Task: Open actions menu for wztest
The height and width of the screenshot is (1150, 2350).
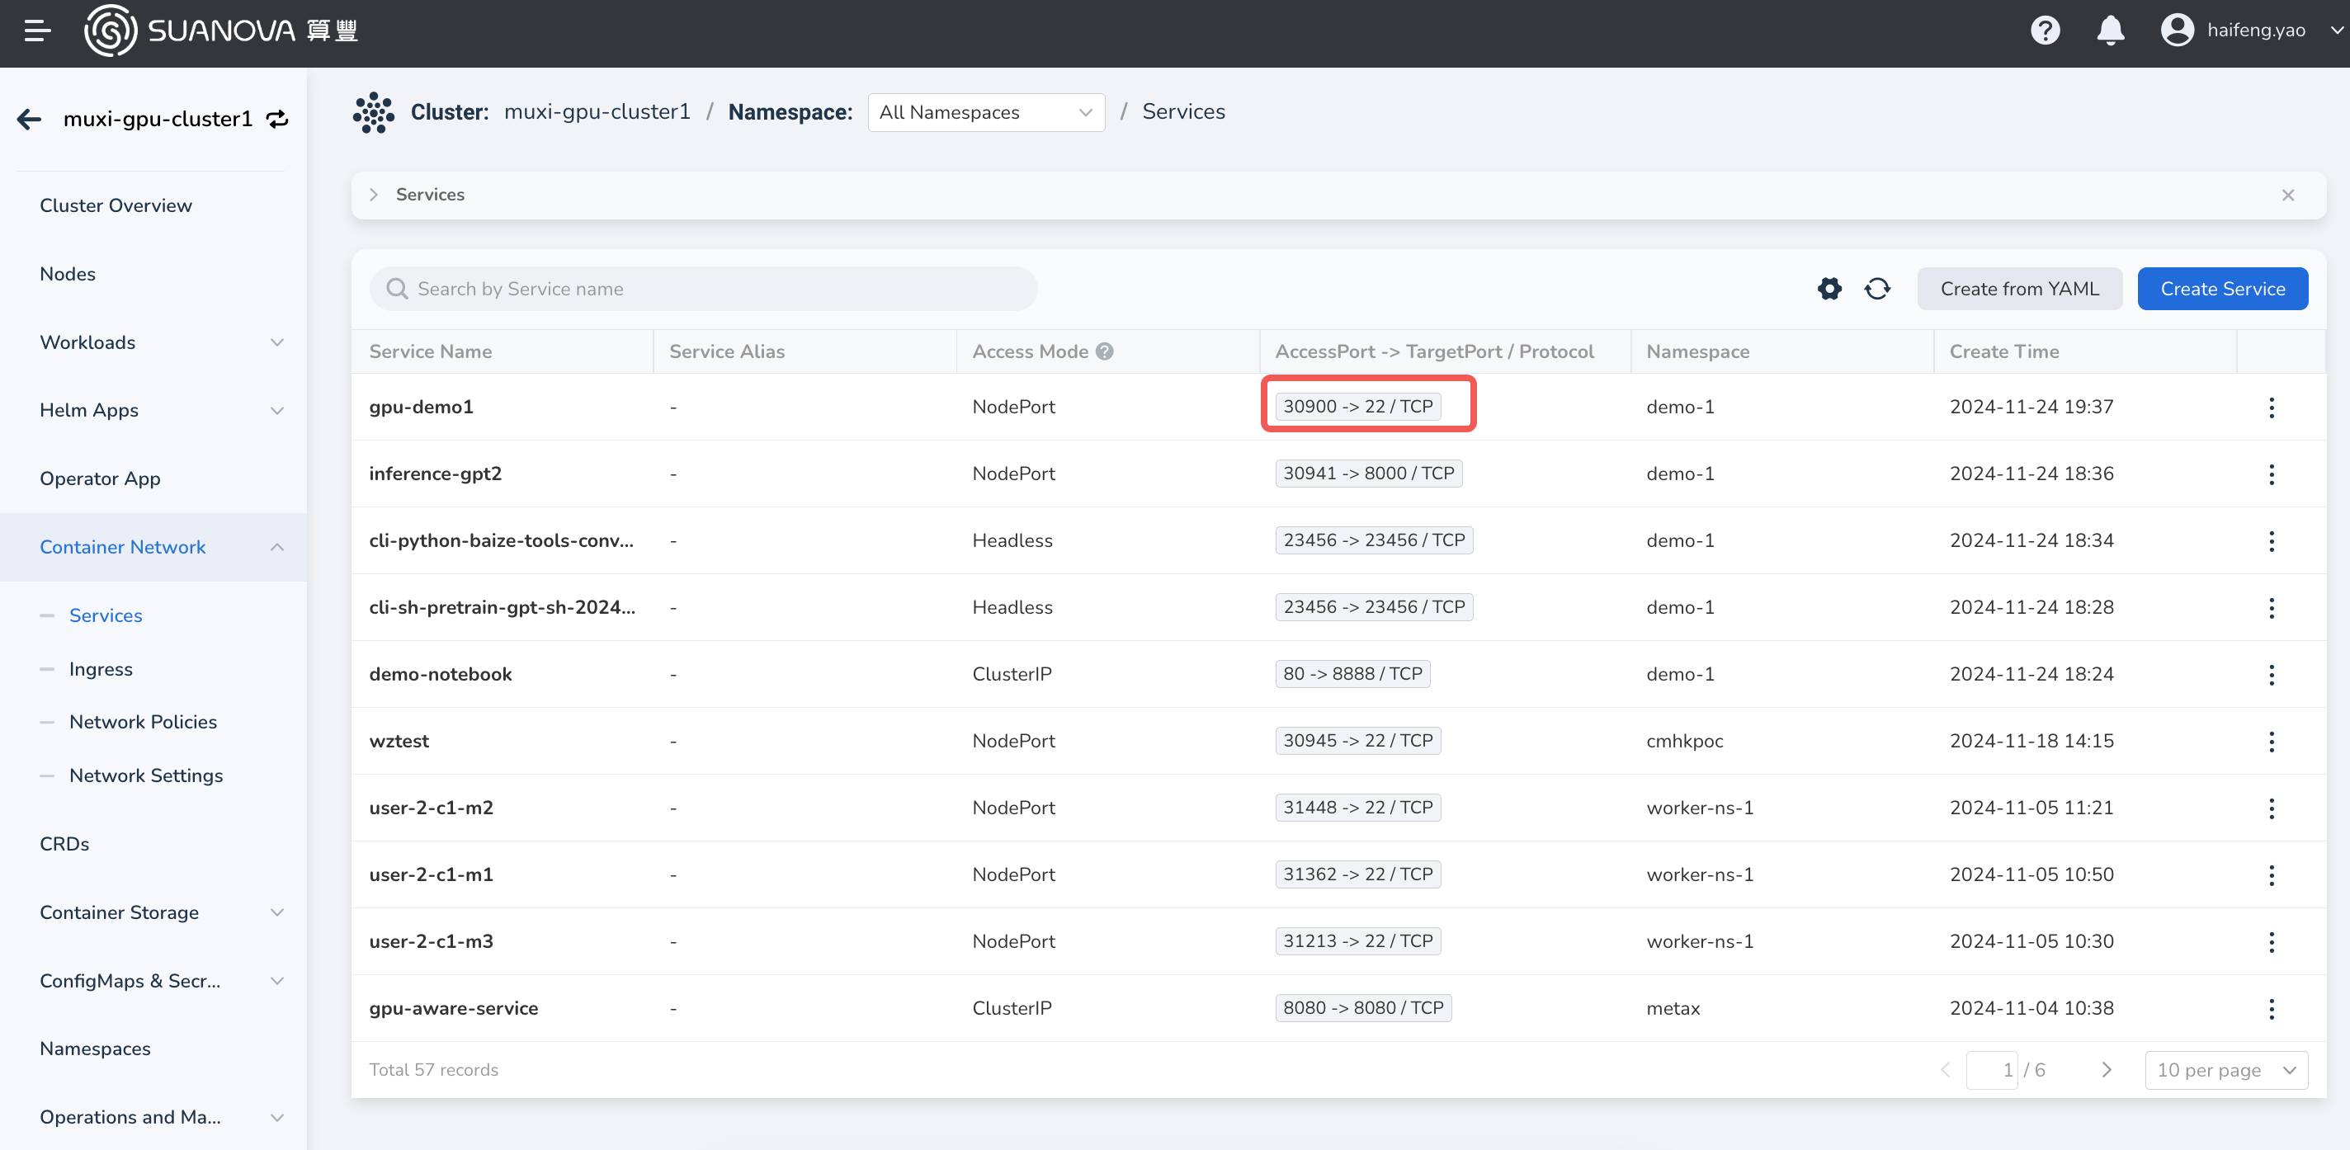Action: point(2271,742)
